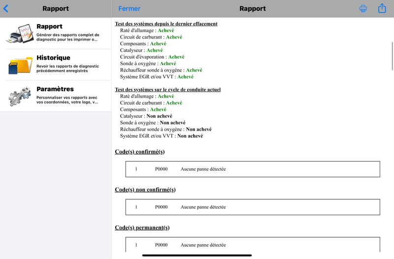
Task: Click the P0000 row under Code(s) non confirmé(s)
Action: coord(253,207)
